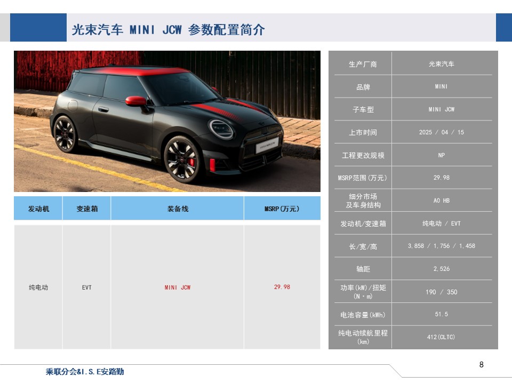
Task: Click the 'EVT' cell in the gearbox column
Action: [x=87, y=287]
